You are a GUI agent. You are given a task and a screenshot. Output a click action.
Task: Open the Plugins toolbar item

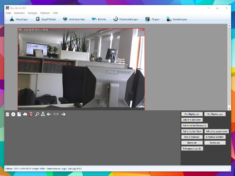click(x=152, y=19)
